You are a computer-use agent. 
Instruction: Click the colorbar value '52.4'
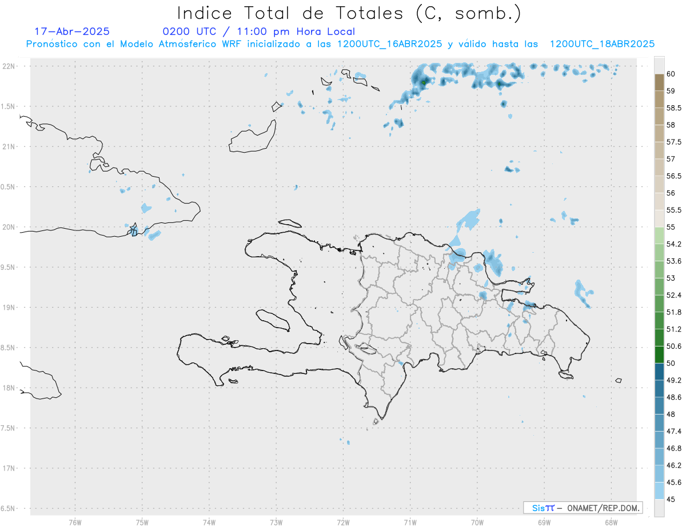pyautogui.click(x=674, y=295)
